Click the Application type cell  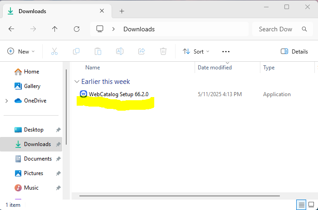[x=277, y=94]
